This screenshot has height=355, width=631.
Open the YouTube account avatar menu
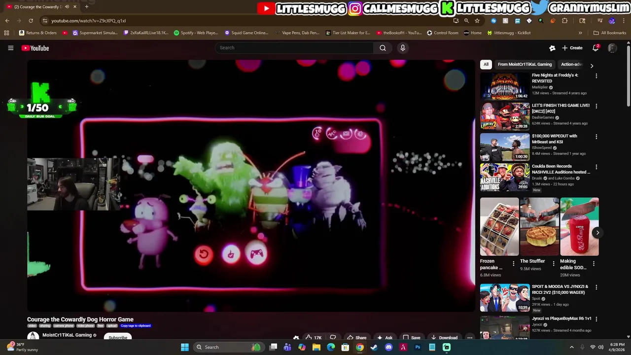[x=612, y=48]
